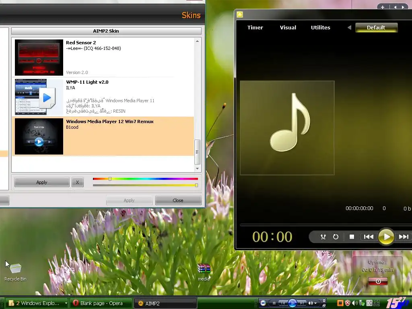Screen dimensions: 412x309
Task: Click the taskbar clock
Action: [x=398, y=303]
